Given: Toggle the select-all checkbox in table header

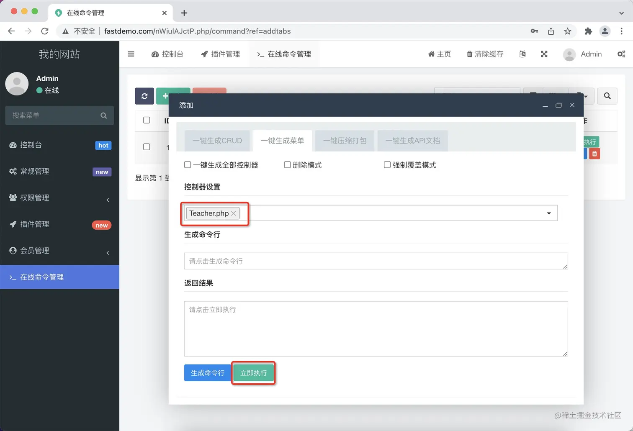Looking at the screenshot, I should pyautogui.click(x=147, y=120).
